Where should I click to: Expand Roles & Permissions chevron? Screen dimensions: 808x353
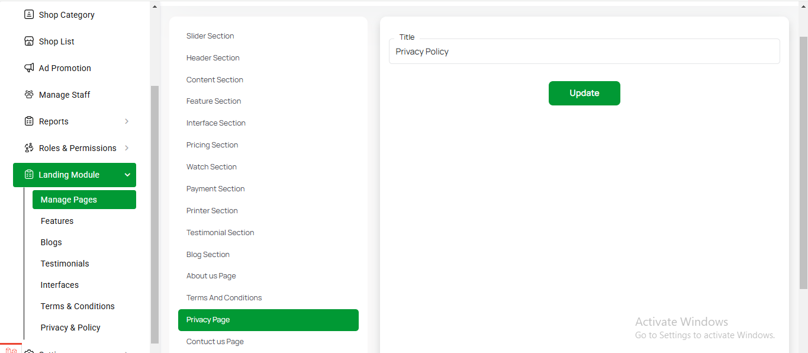127,148
